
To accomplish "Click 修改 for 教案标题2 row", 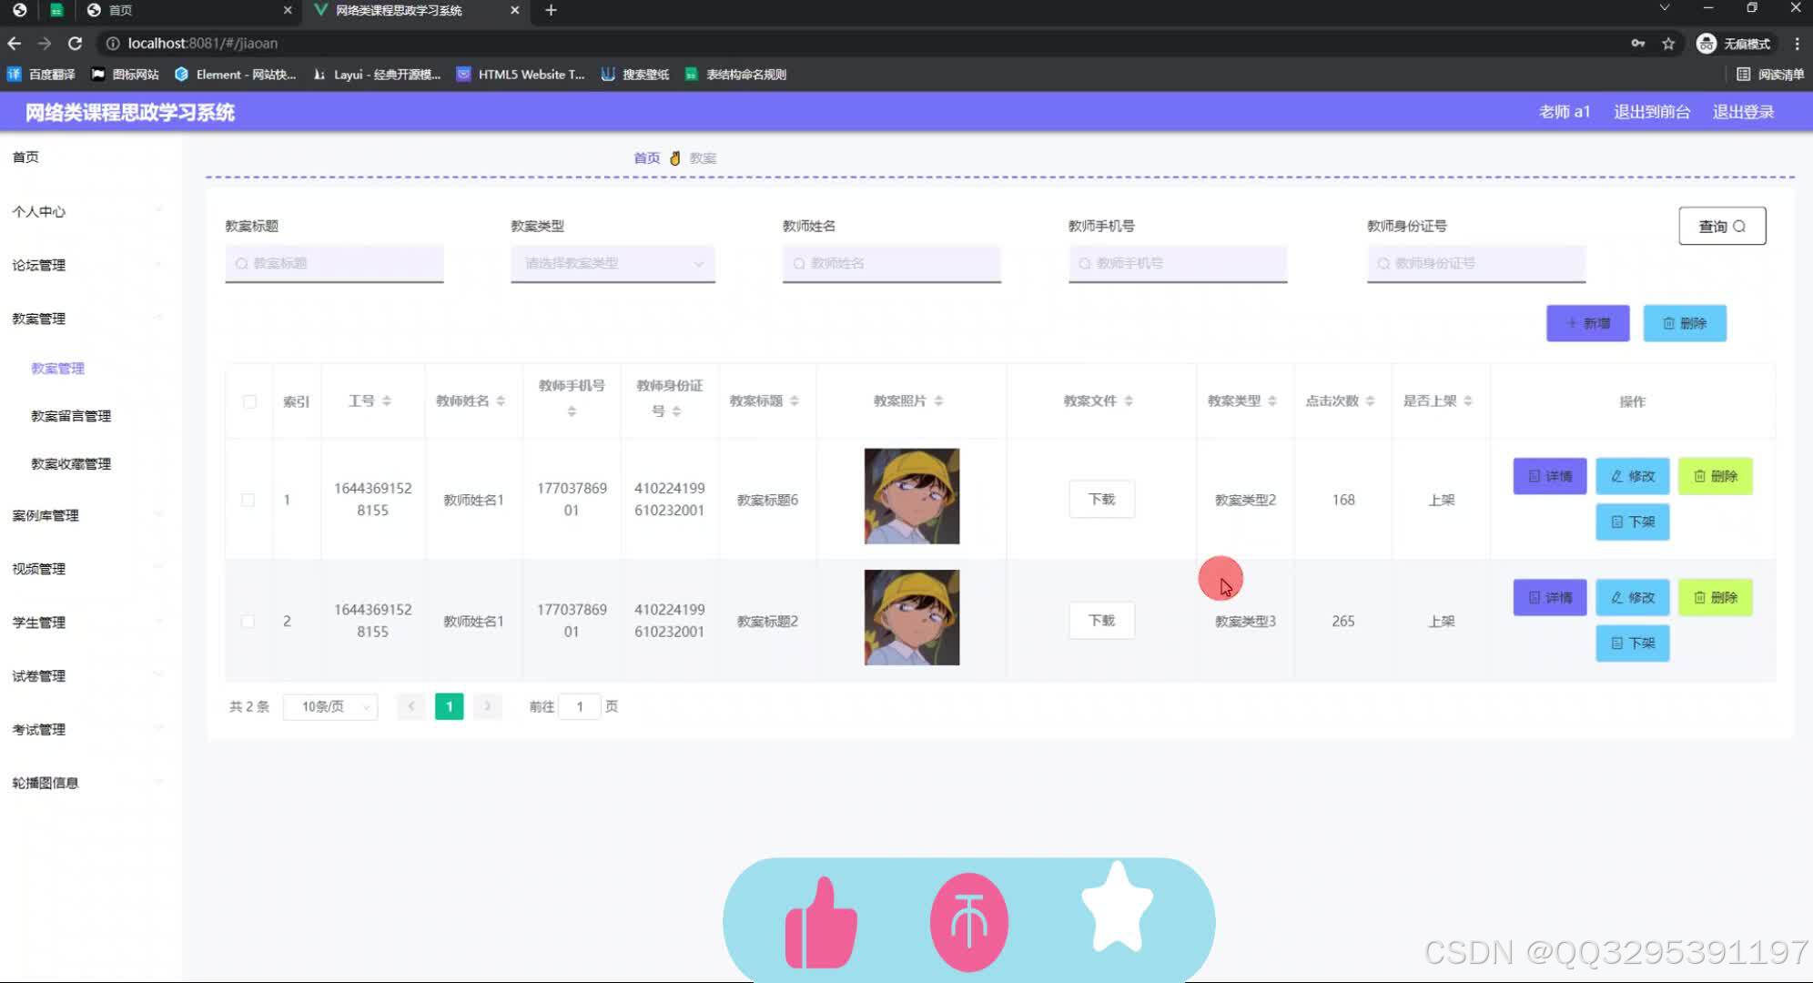I will pyautogui.click(x=1633, y=598).
